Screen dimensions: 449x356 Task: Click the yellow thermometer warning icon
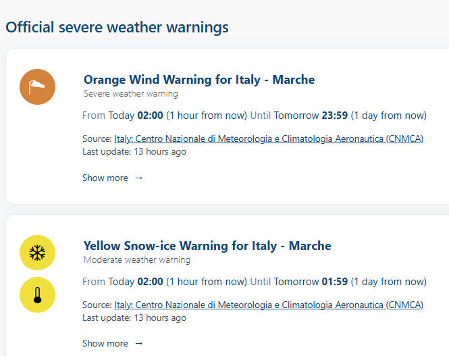37,295
